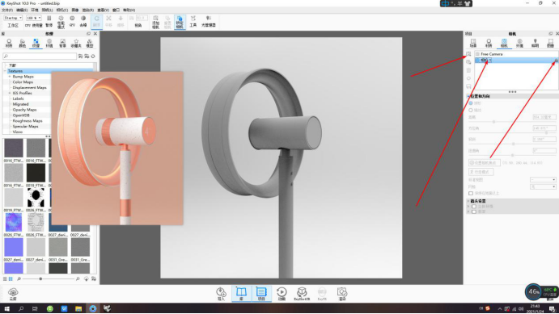Click the Add Camera toolbar icon

156,22
